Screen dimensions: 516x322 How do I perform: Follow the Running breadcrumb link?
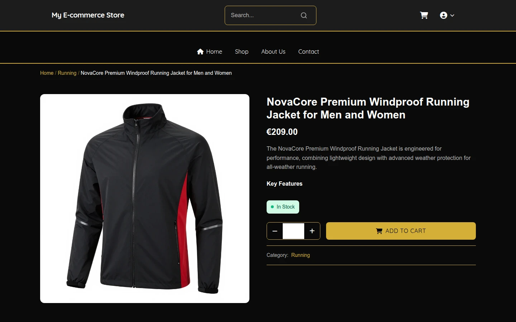tap(67, 73)
